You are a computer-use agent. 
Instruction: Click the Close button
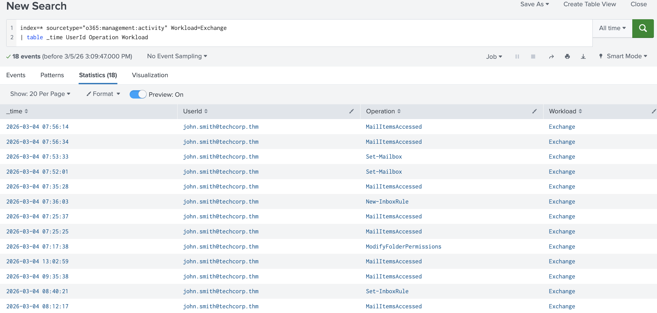pos(639,4)
